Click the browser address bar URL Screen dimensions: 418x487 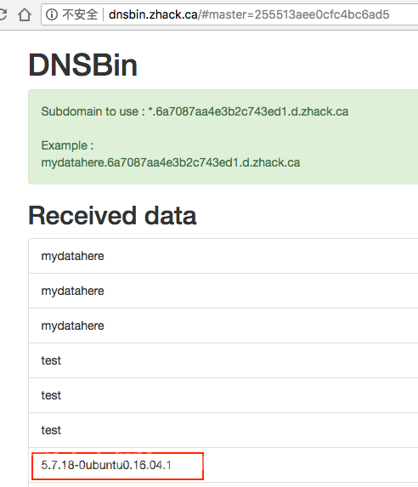pos(249,14)
